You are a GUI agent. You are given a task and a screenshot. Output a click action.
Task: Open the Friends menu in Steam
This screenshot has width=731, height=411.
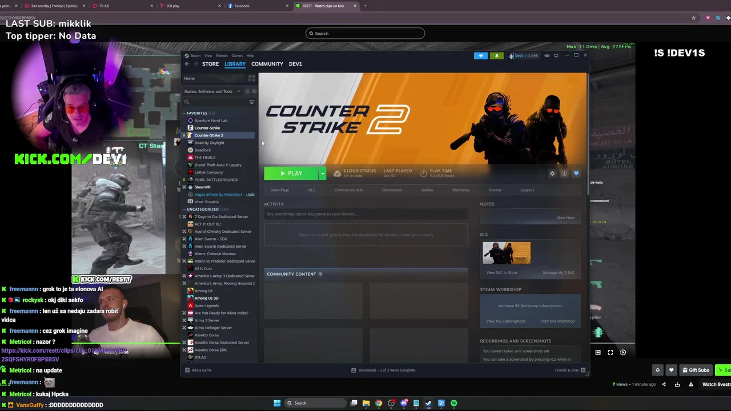pyautogui.click(x=222, y=55)
